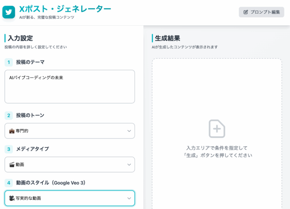Click the 入力設定 section heading
Screen dimensions: 290x209
[x=20, y=38]
